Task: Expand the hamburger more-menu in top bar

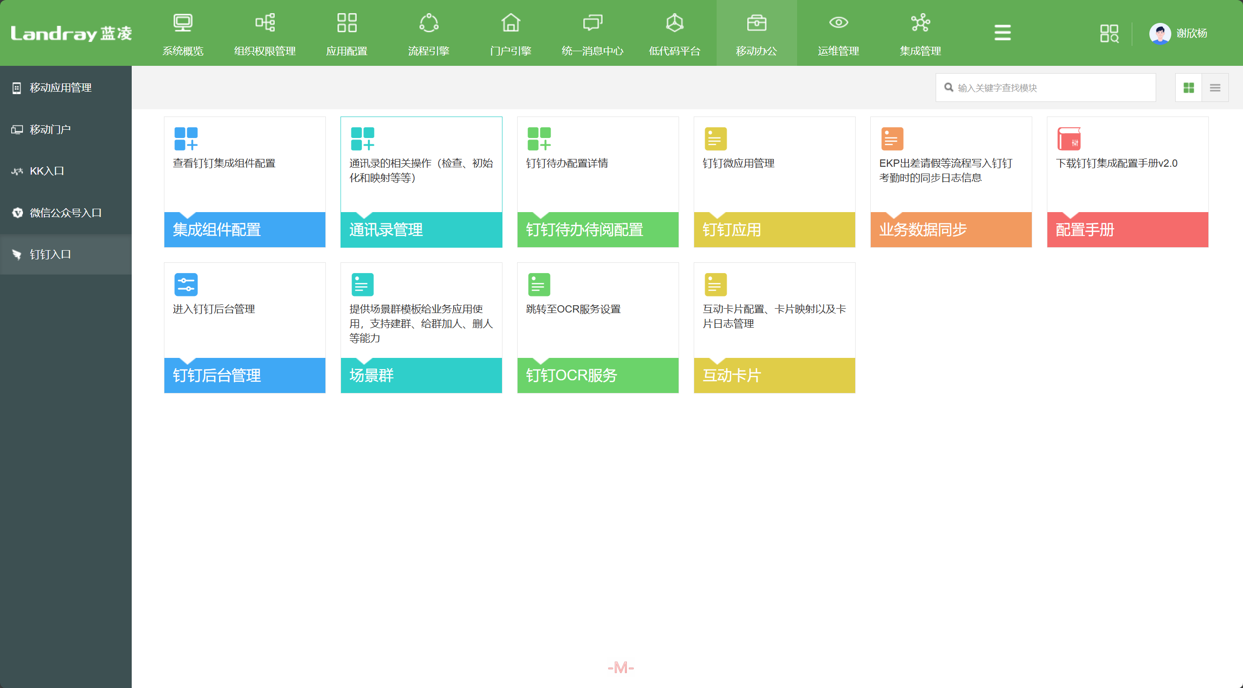Action: [x=1002, y=33]
